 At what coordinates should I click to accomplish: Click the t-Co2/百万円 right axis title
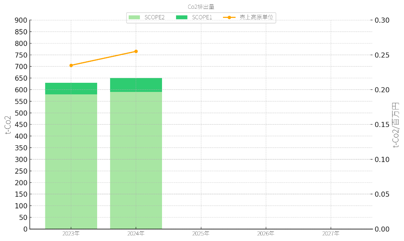click(396, 125)
